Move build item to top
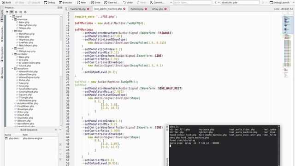The width and height of the screenshot is (295, 166). coord(60,144)
